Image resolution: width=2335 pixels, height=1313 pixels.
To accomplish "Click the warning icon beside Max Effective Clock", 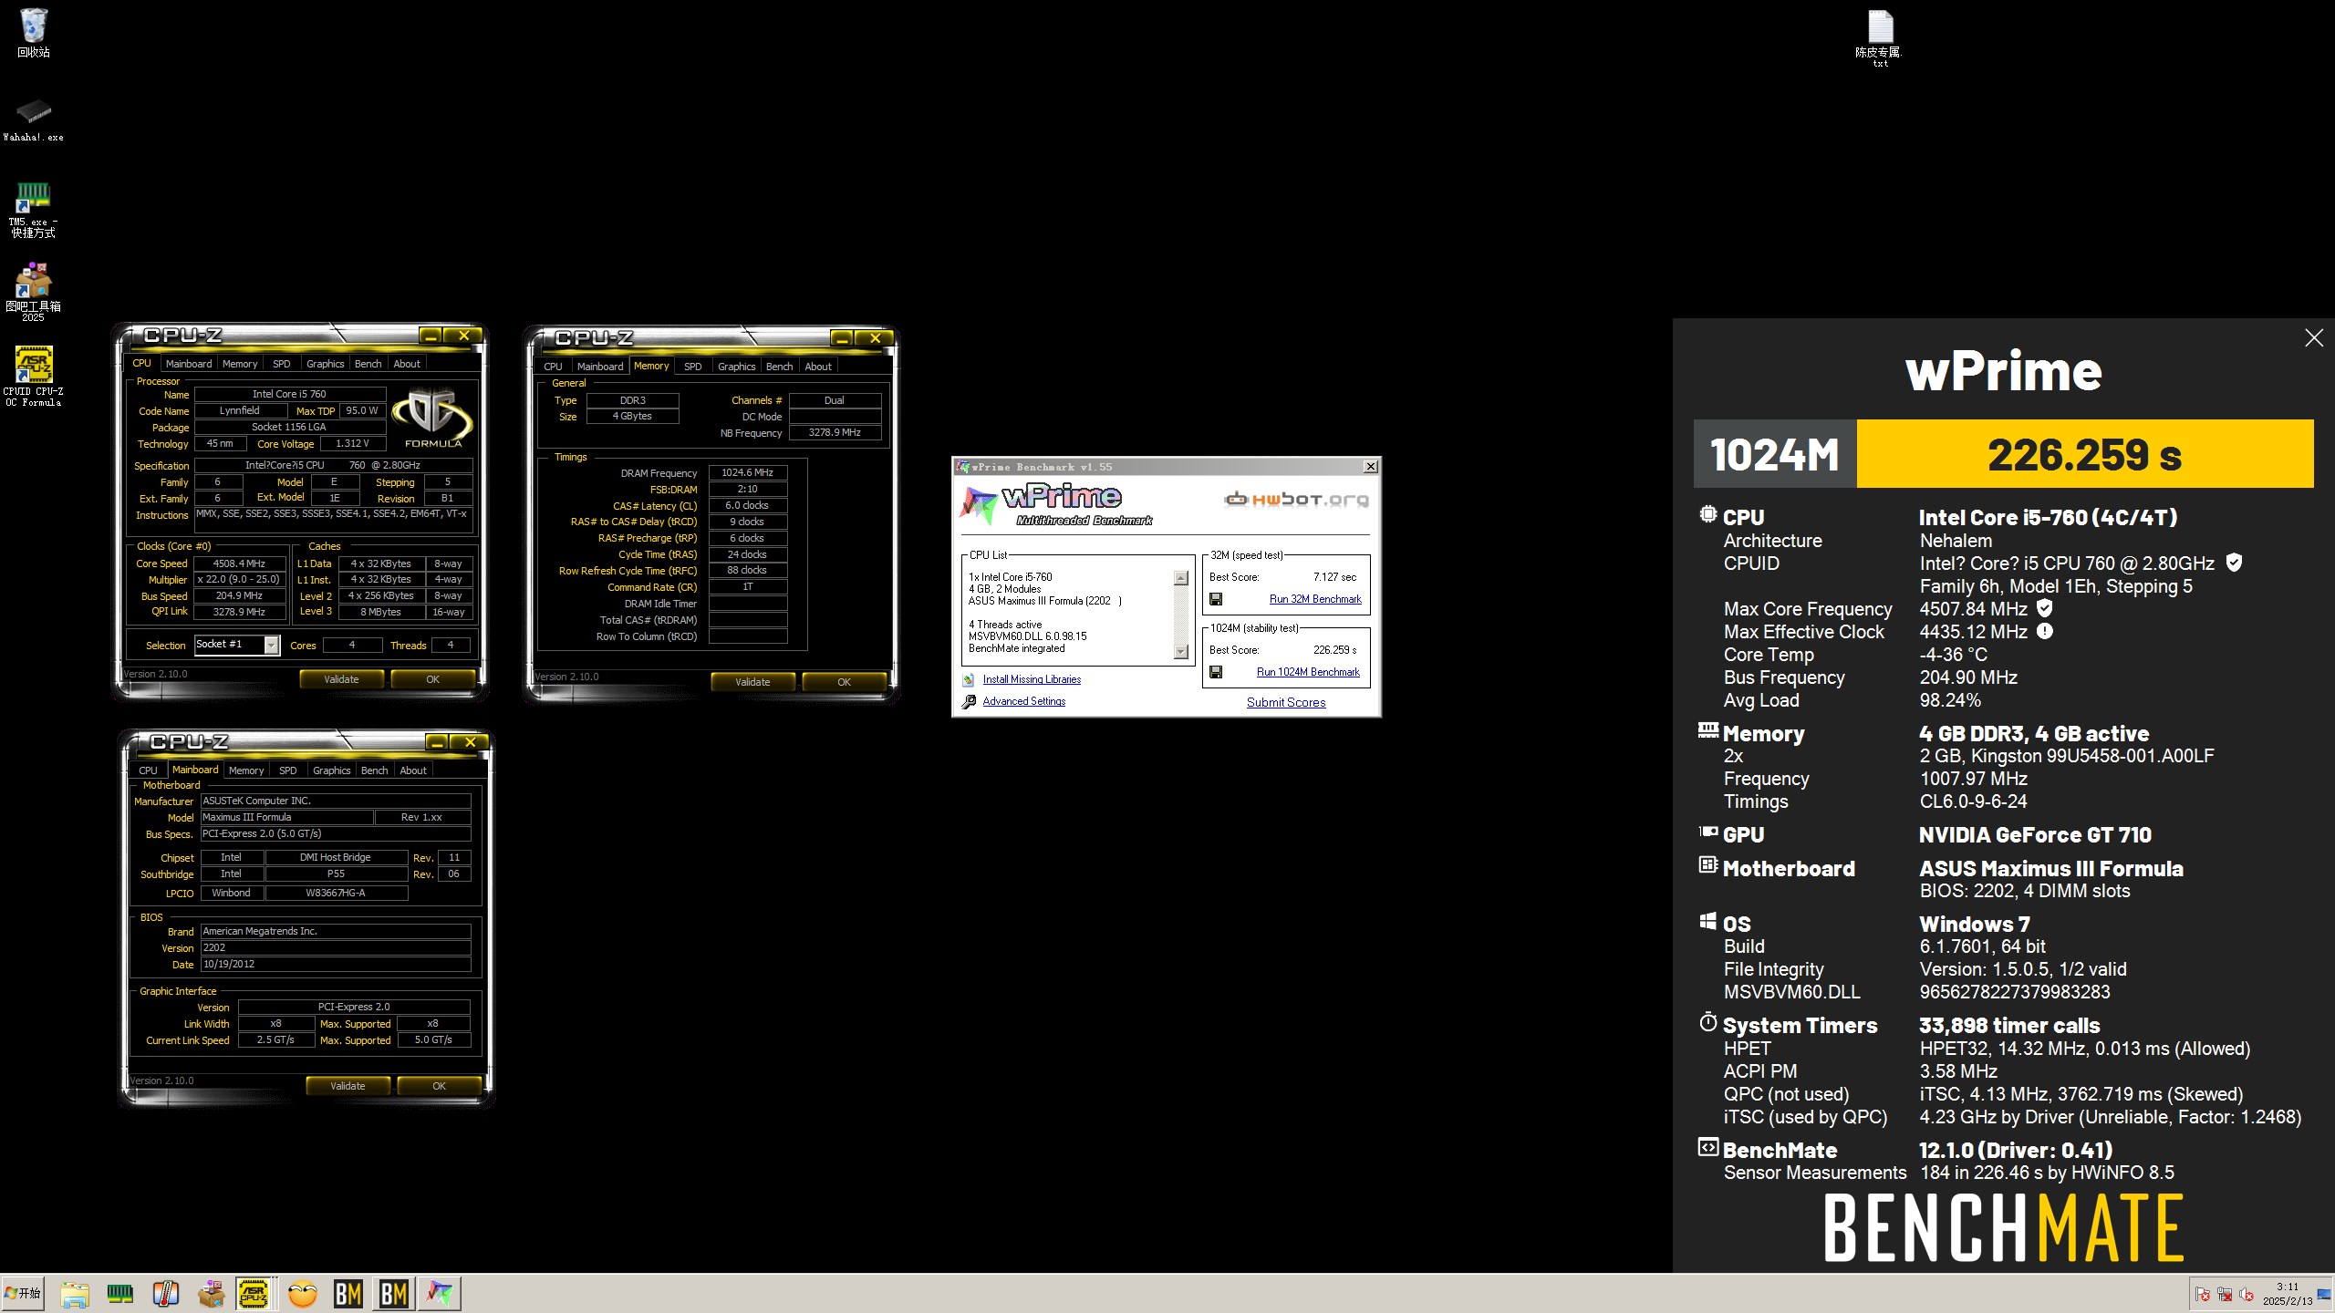I will pos(2045,631).
